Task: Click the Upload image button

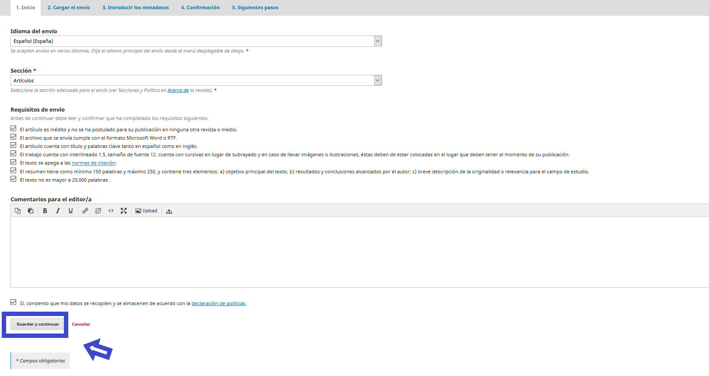Action: click(146, 211)
